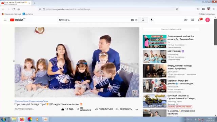Open the Create video menu
217x122 pixels.
coord(185,20)
